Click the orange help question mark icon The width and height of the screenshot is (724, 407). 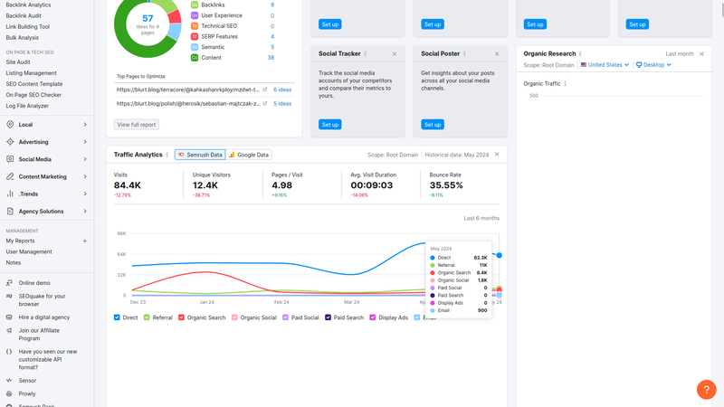tap(706, 389)
